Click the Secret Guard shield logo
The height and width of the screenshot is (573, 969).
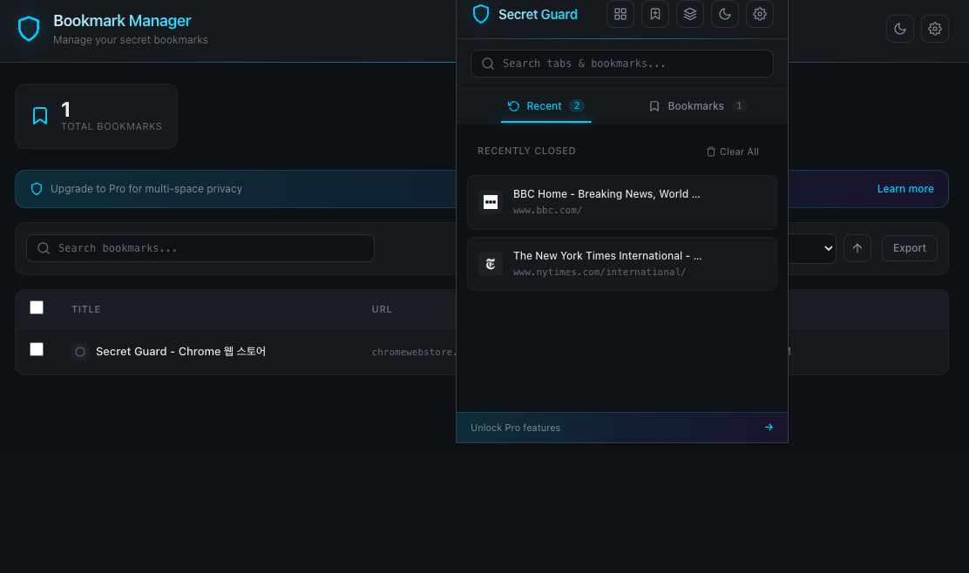(480, 14)
